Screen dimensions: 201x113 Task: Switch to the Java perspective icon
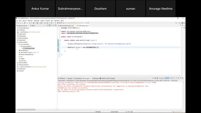tap(182, 23)
